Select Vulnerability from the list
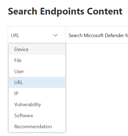128x136 pixels. 37,104
